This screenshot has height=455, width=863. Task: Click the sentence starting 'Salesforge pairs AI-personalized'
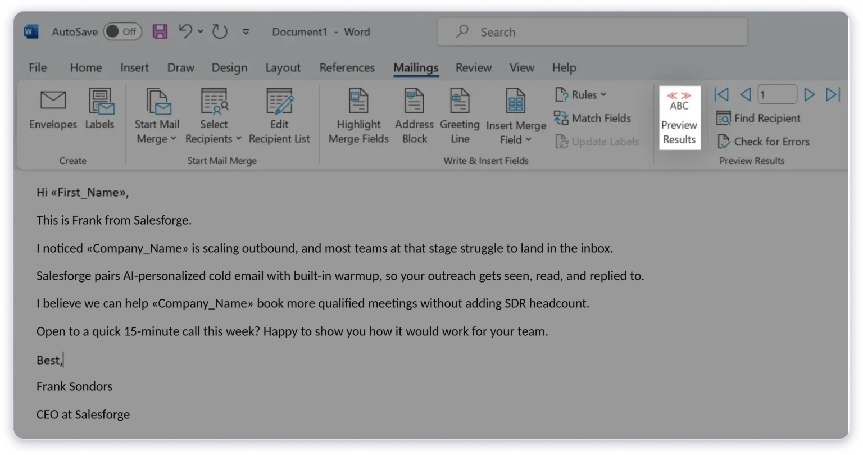[x=340, y=276]
